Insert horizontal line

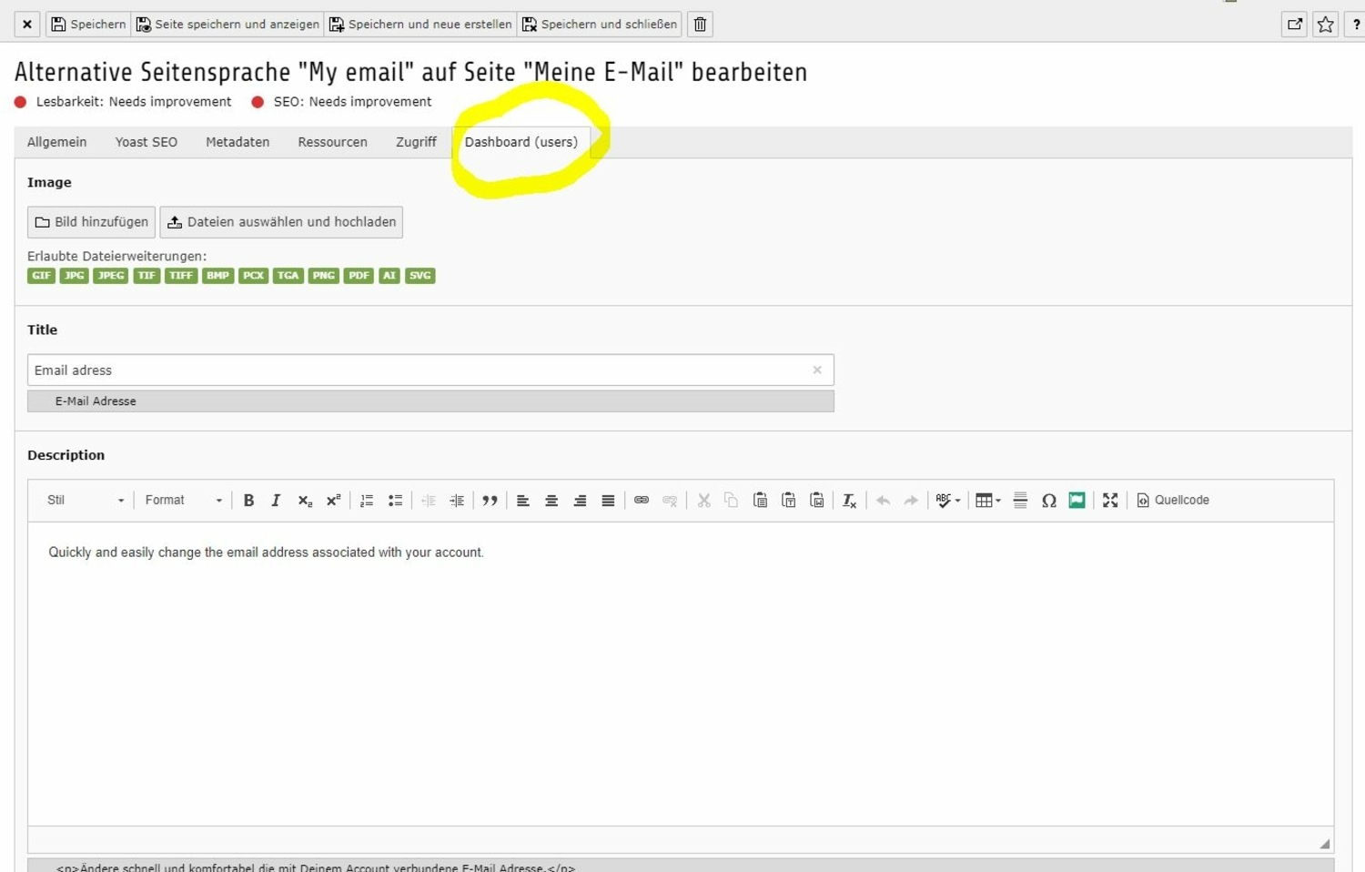pos(1020,501)
